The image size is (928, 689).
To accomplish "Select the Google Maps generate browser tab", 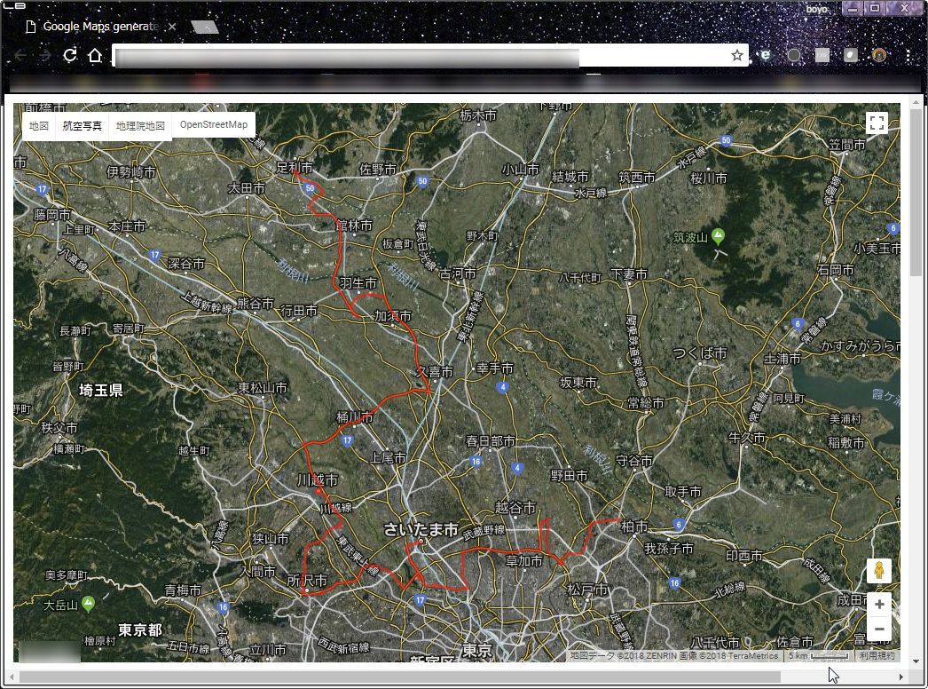I will (x=100, y=27).
